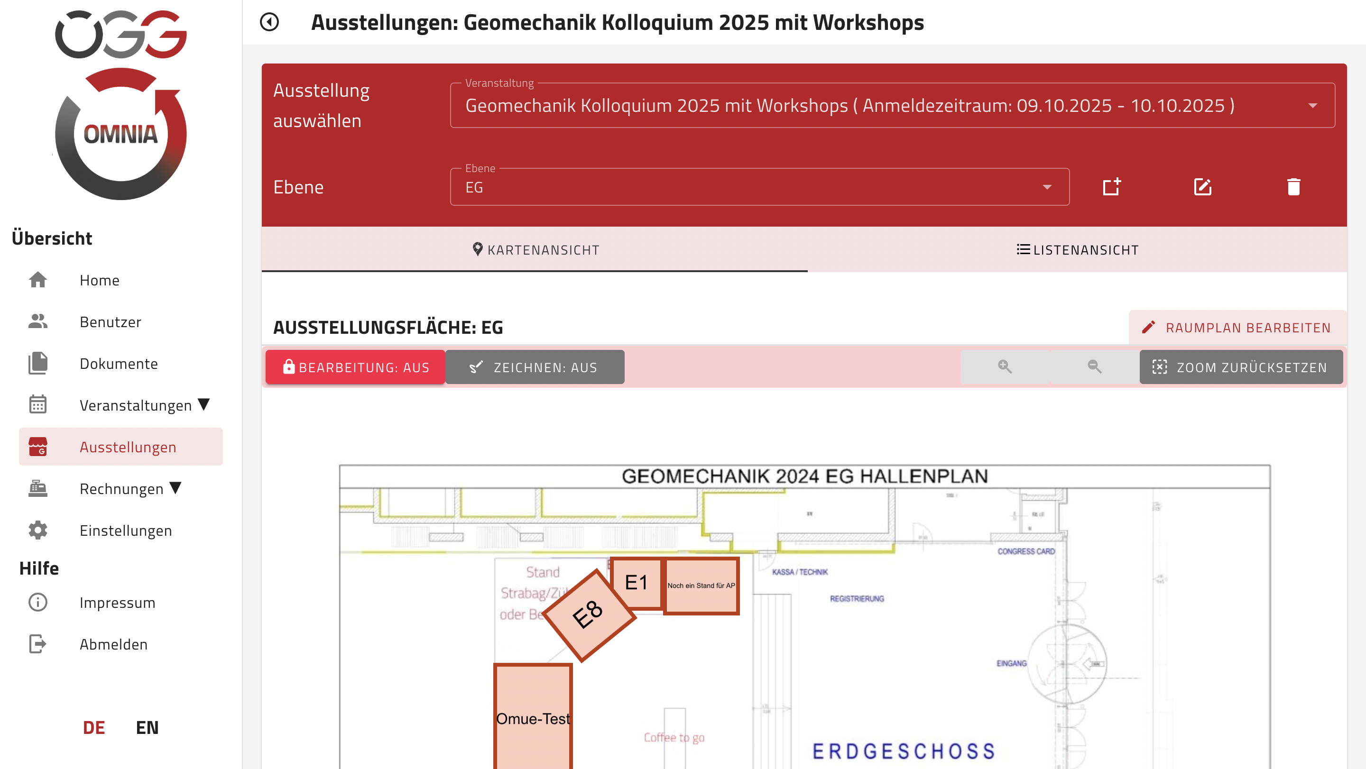Click Raumplan bearbeiten button
The image size is (1366, 769).
[1237, 328]
